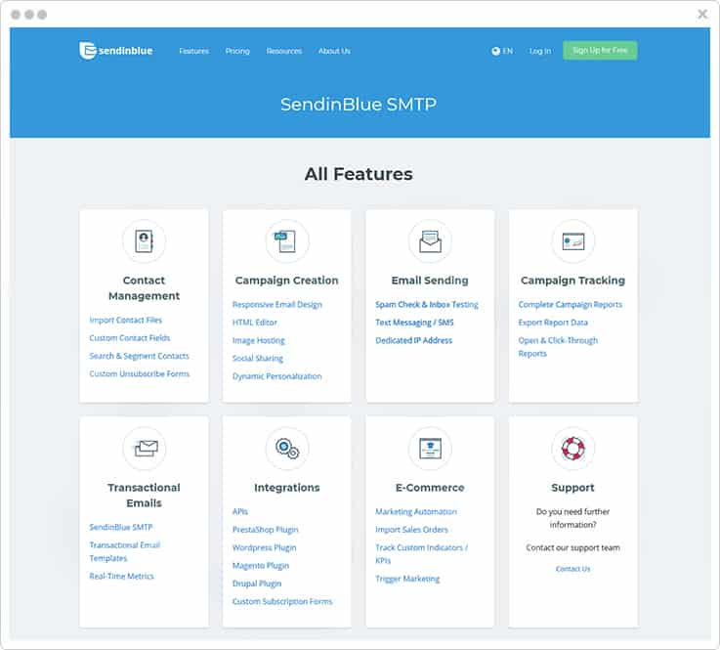
Task: Open the Features menu
Action: [x=193, y=51]
